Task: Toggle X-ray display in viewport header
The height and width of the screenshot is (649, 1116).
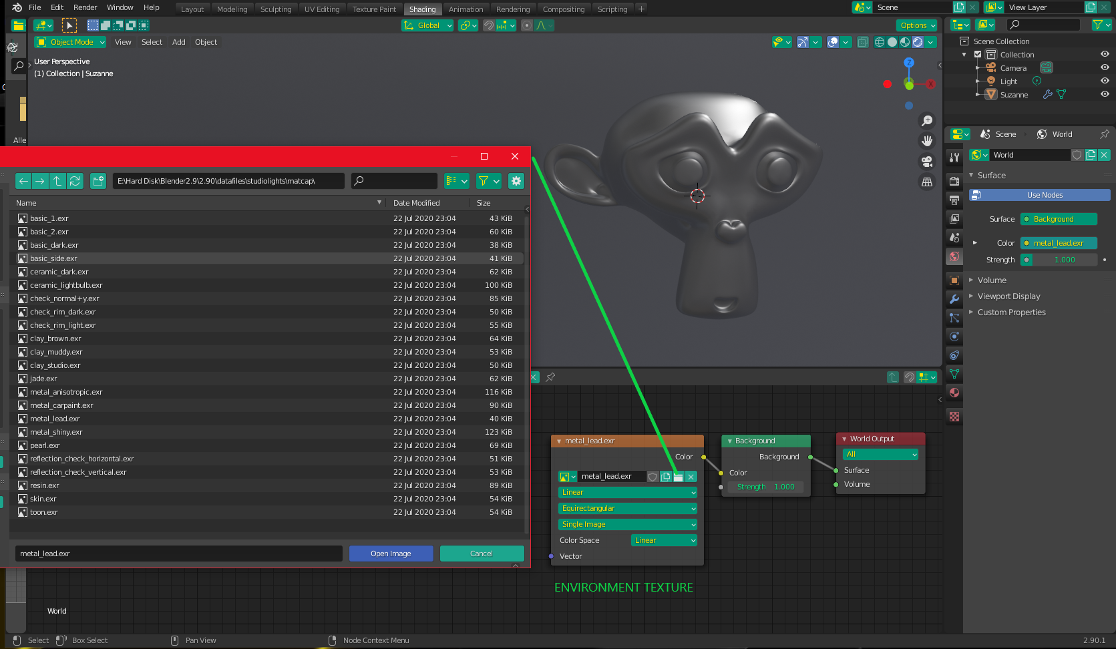Action: click(862, 42)
